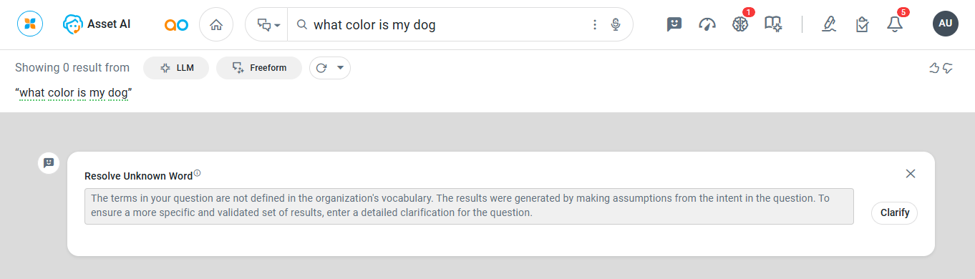Viewport: 975px width, 279px height.
Task: Open the three-dot search options menu
Action: click(594, 25)
